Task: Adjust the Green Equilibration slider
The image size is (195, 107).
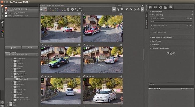Action: click(x=171, y=28)
